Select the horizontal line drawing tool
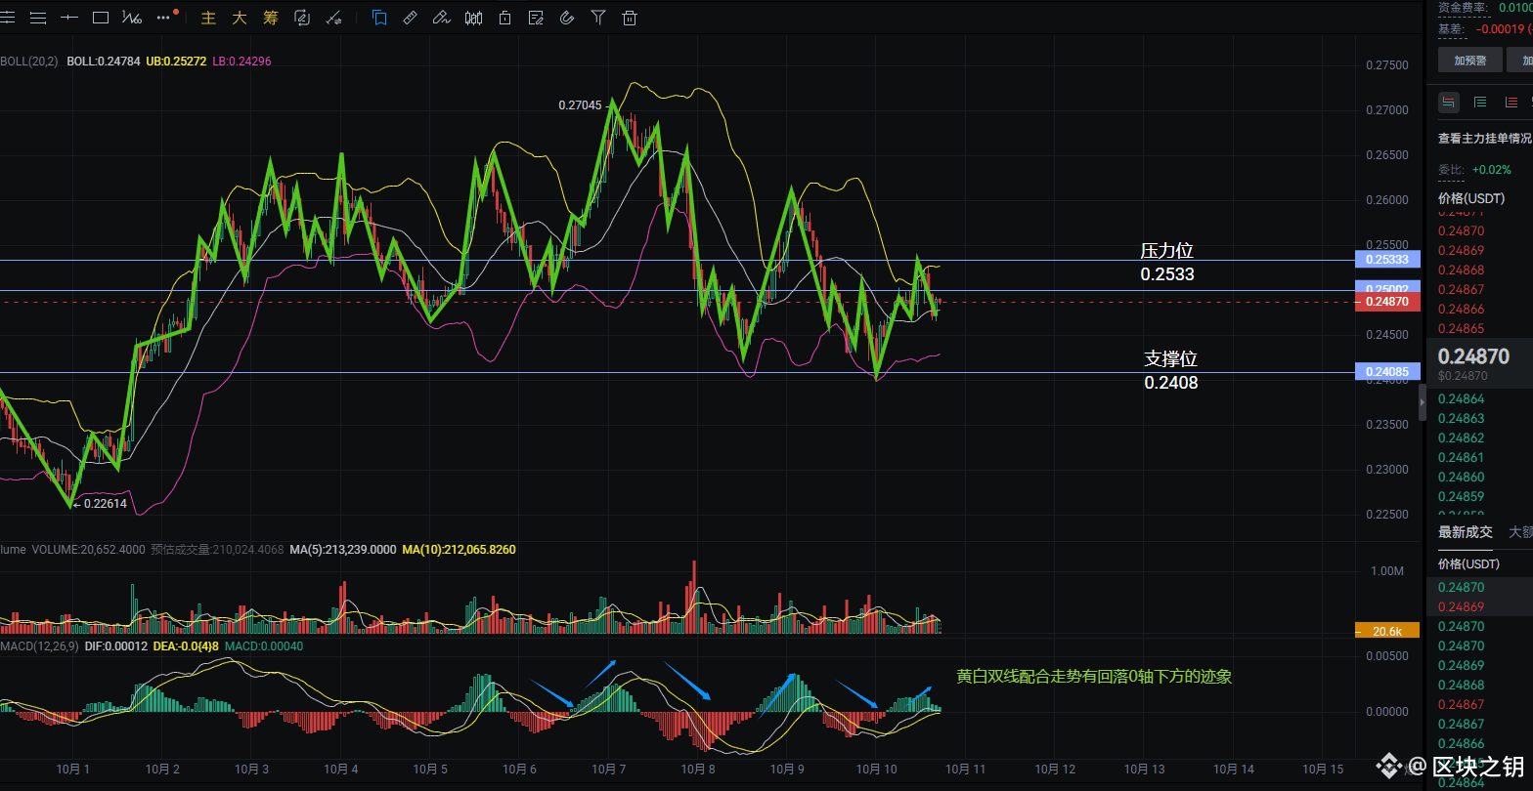The image size is (1533, 791). click(x=69, y=18)
